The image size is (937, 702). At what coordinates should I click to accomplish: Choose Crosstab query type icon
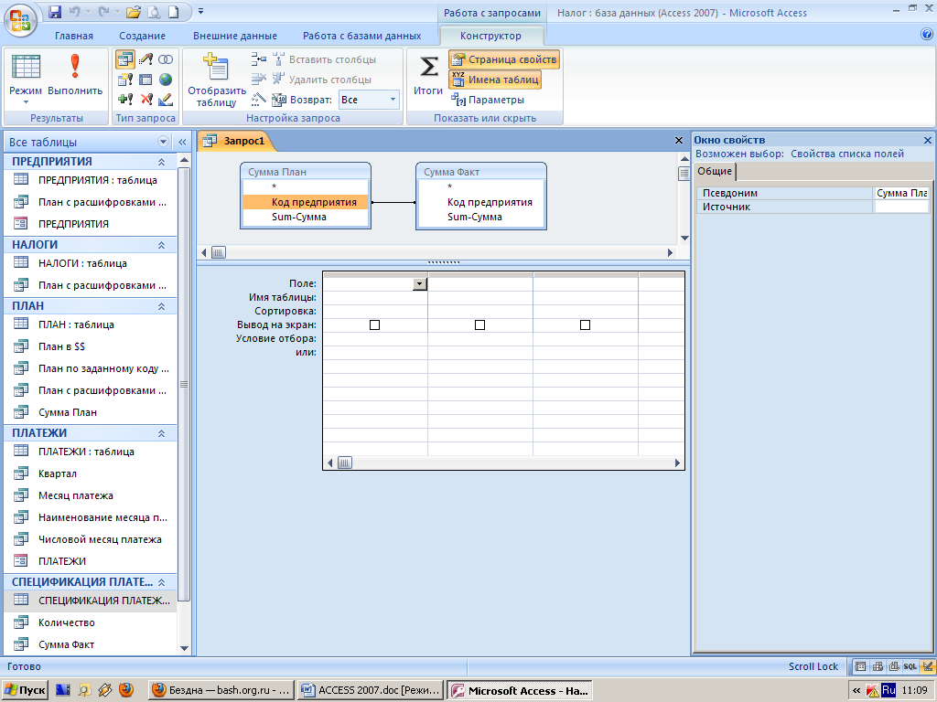pos(145,80)
